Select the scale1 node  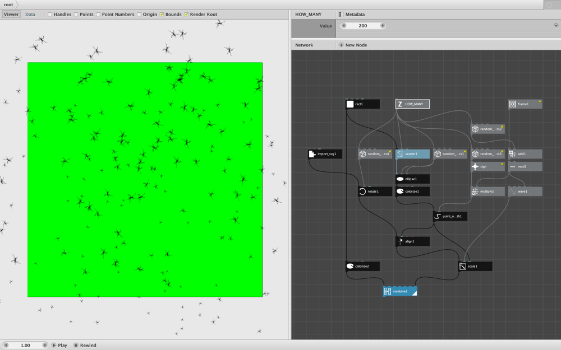click(475, 266)
